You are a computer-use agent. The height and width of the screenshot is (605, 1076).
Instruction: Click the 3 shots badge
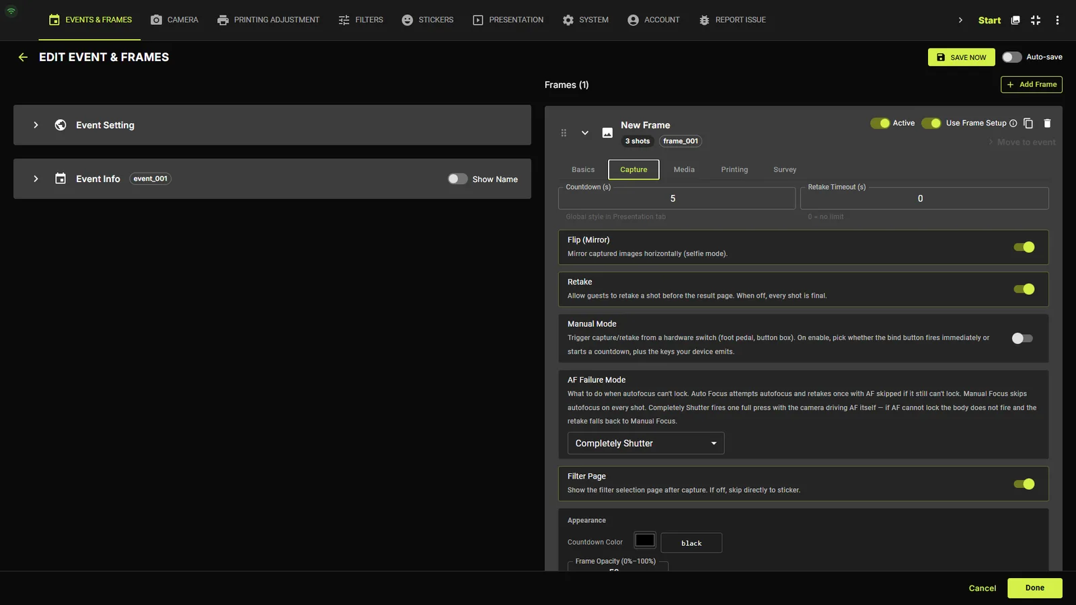pos(638,141)
